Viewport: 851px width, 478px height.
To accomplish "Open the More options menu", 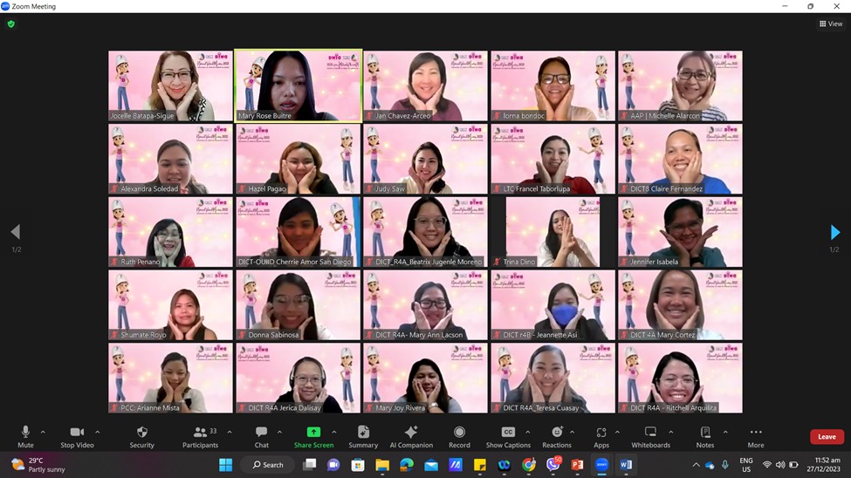I will (x=756, y=435).
